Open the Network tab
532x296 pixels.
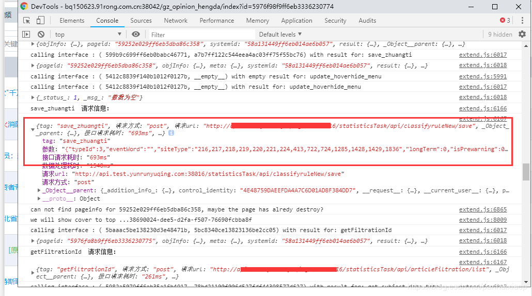[x=176, y=21]
